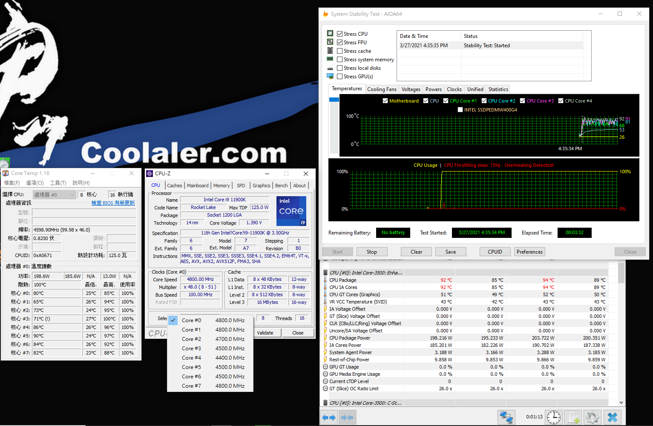Click the monitor icon beside Stress GPU(s)

pyautogui.click(x=330, y=76)
